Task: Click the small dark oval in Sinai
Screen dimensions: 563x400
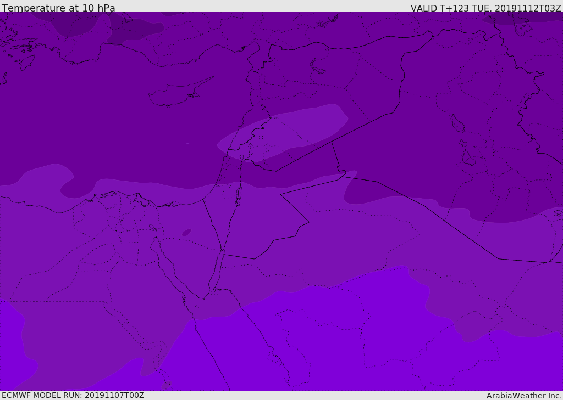Action: tap(186, 233)
